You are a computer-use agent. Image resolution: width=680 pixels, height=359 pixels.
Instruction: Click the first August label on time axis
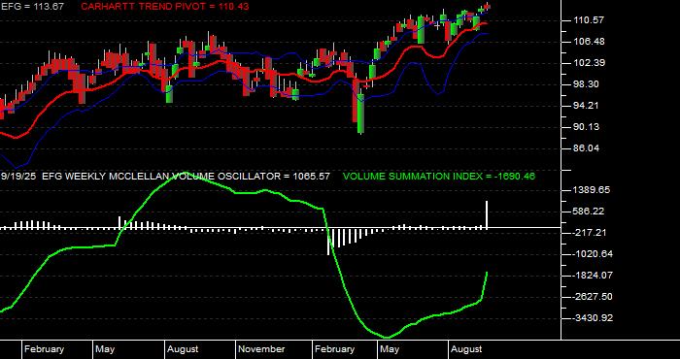coord(183,349)
